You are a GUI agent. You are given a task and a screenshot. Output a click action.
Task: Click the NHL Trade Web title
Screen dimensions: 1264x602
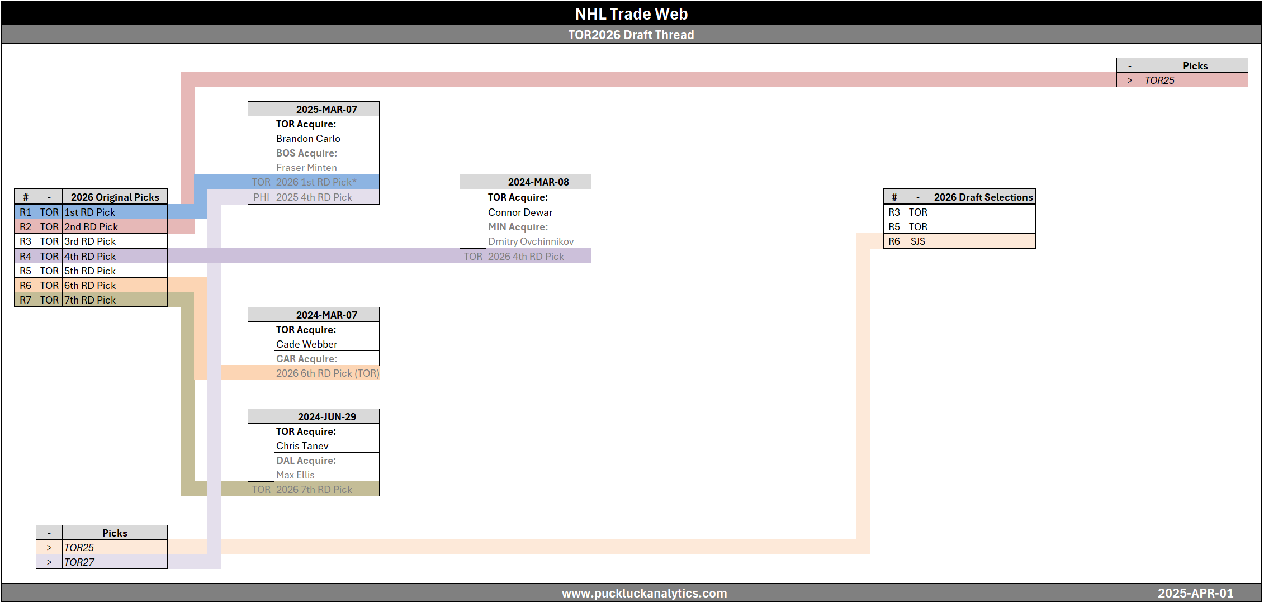(x=631, y=13)
